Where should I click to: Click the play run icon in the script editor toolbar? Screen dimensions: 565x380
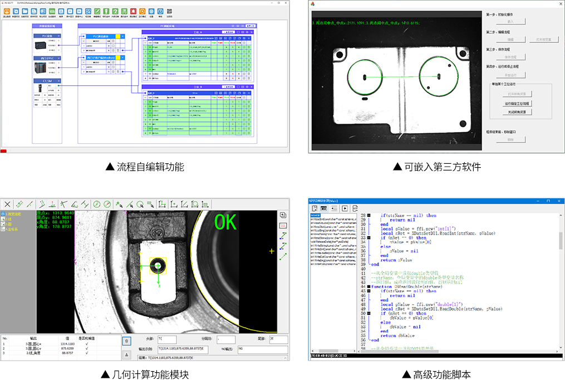click(345, 208)
